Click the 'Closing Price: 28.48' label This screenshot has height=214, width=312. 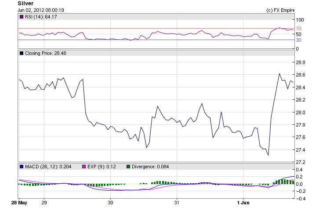[x=46, y=53]
